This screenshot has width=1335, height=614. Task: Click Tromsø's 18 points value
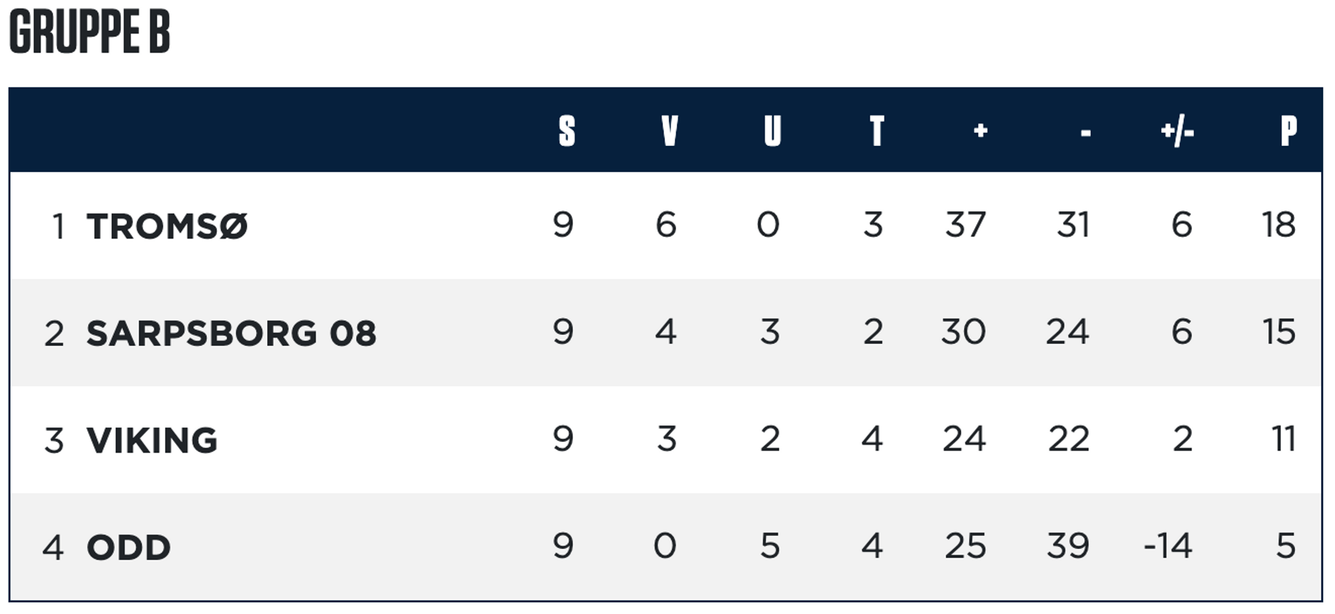1279,225
